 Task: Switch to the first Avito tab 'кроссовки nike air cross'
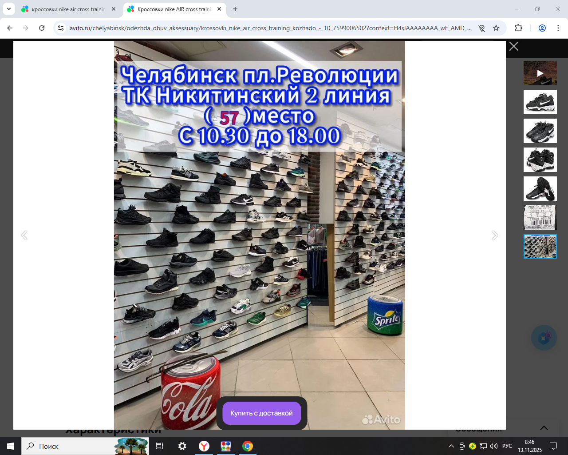pyautogui.click(x=68, y=9)
